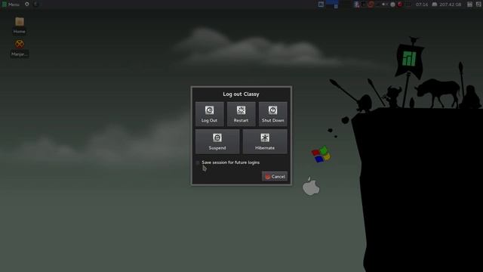The image size is (483, 272).
Task: Click the white circular launcher beside Menu
Action: tap(27, 4)
